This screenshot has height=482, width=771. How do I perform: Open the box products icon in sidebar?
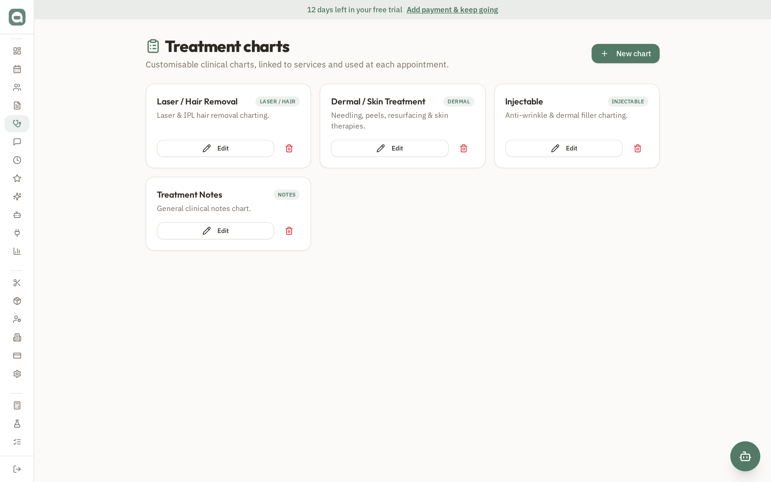[17, 301]
